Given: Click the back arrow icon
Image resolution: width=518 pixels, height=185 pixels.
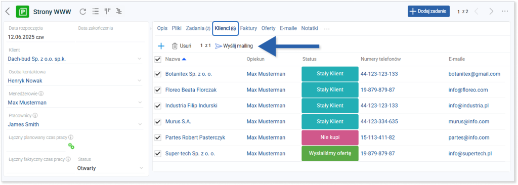Looking at the screenshot, I should pyautogui.click(x=8, y=12).
